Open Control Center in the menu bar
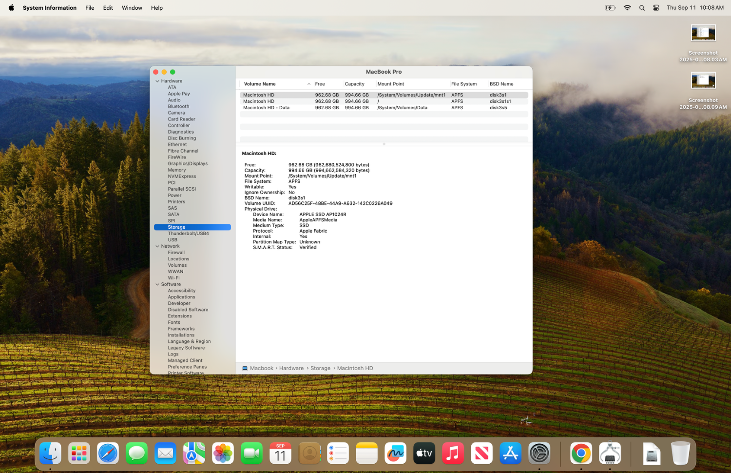731x473 pixels. (x=656, y=8)
